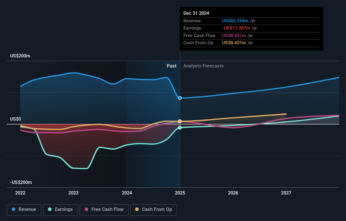Screen dimensions: 346x221
Task: Click the US$82.254m revenue value
Action: pyautogui.click(x=235, y=21)
